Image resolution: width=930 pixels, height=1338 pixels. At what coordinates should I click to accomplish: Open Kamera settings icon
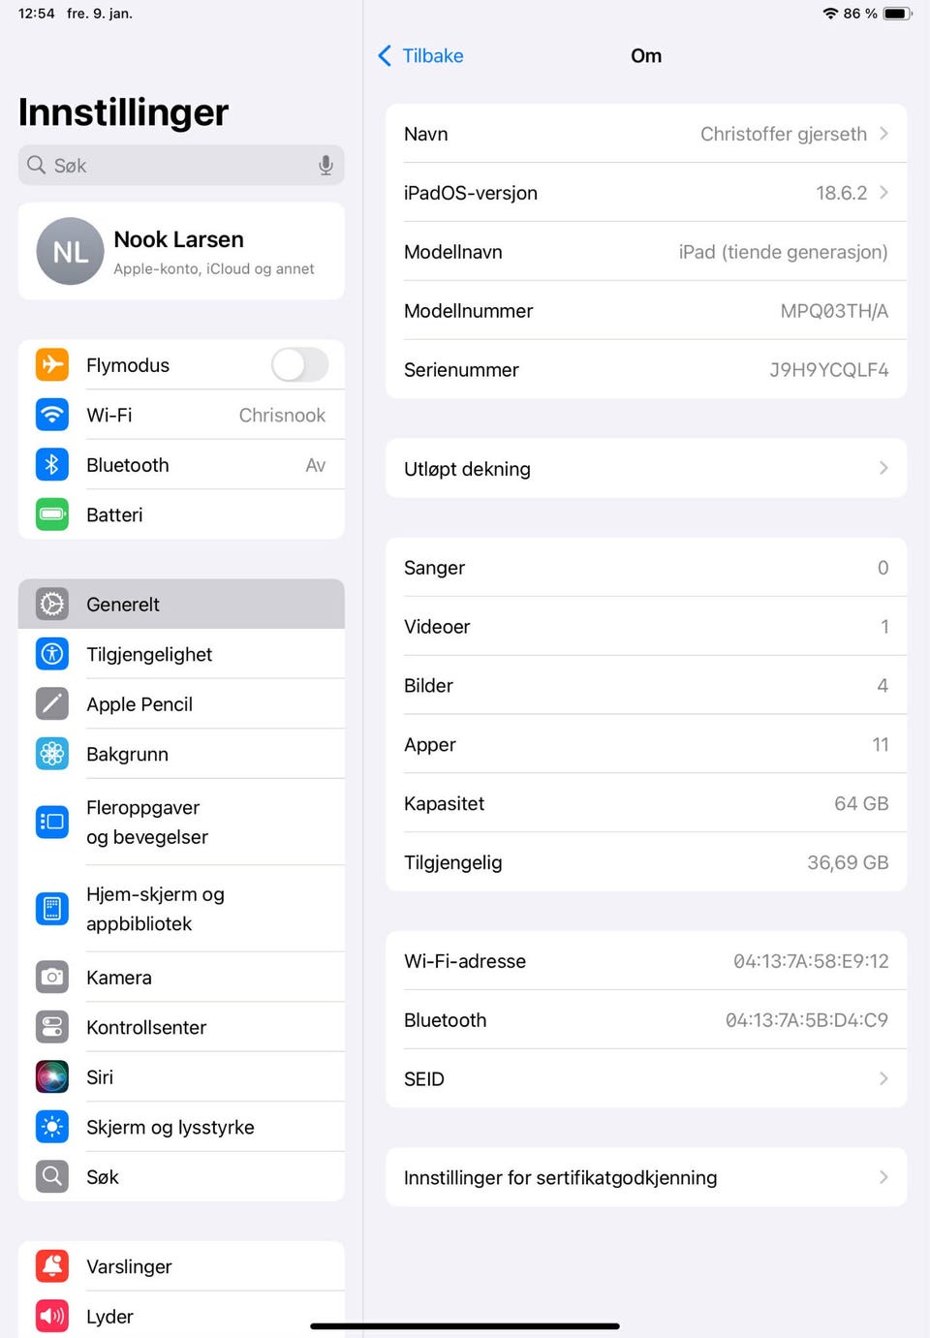[x=52, y=978]
